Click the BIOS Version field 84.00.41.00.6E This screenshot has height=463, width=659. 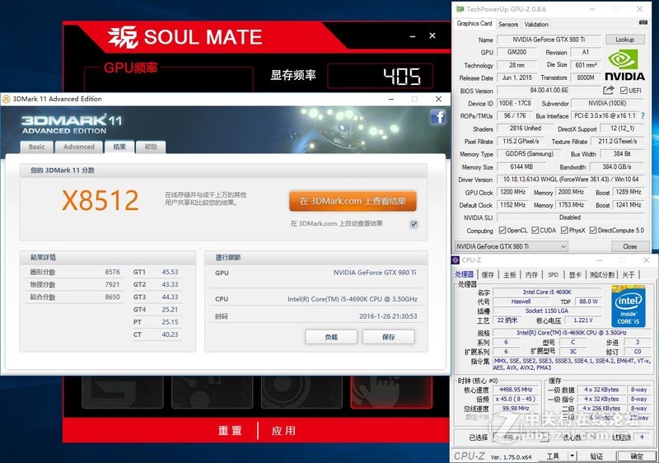tap(549, 91)
